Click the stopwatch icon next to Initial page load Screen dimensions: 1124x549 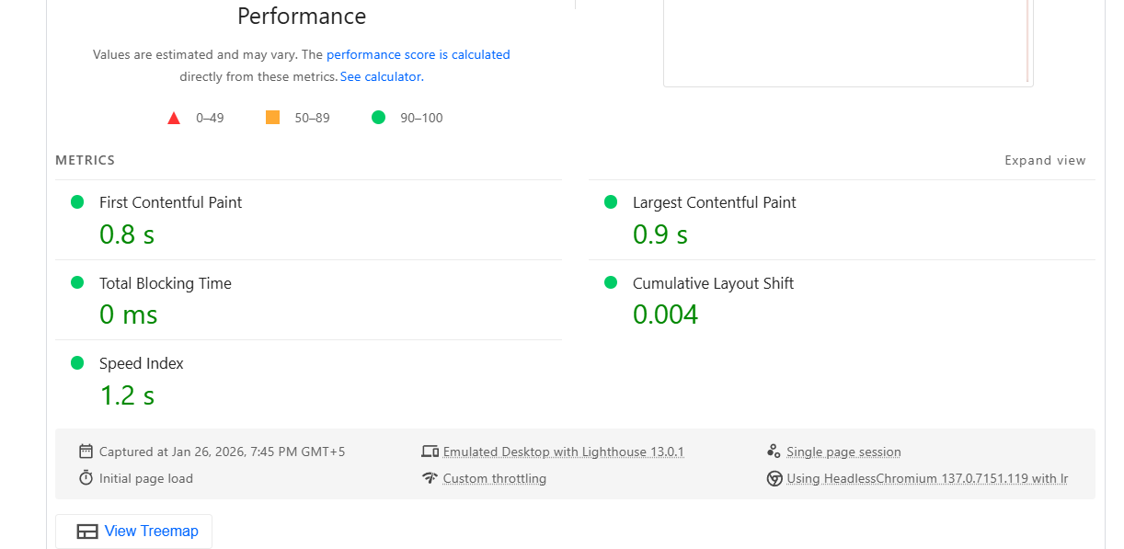(86, 477)
